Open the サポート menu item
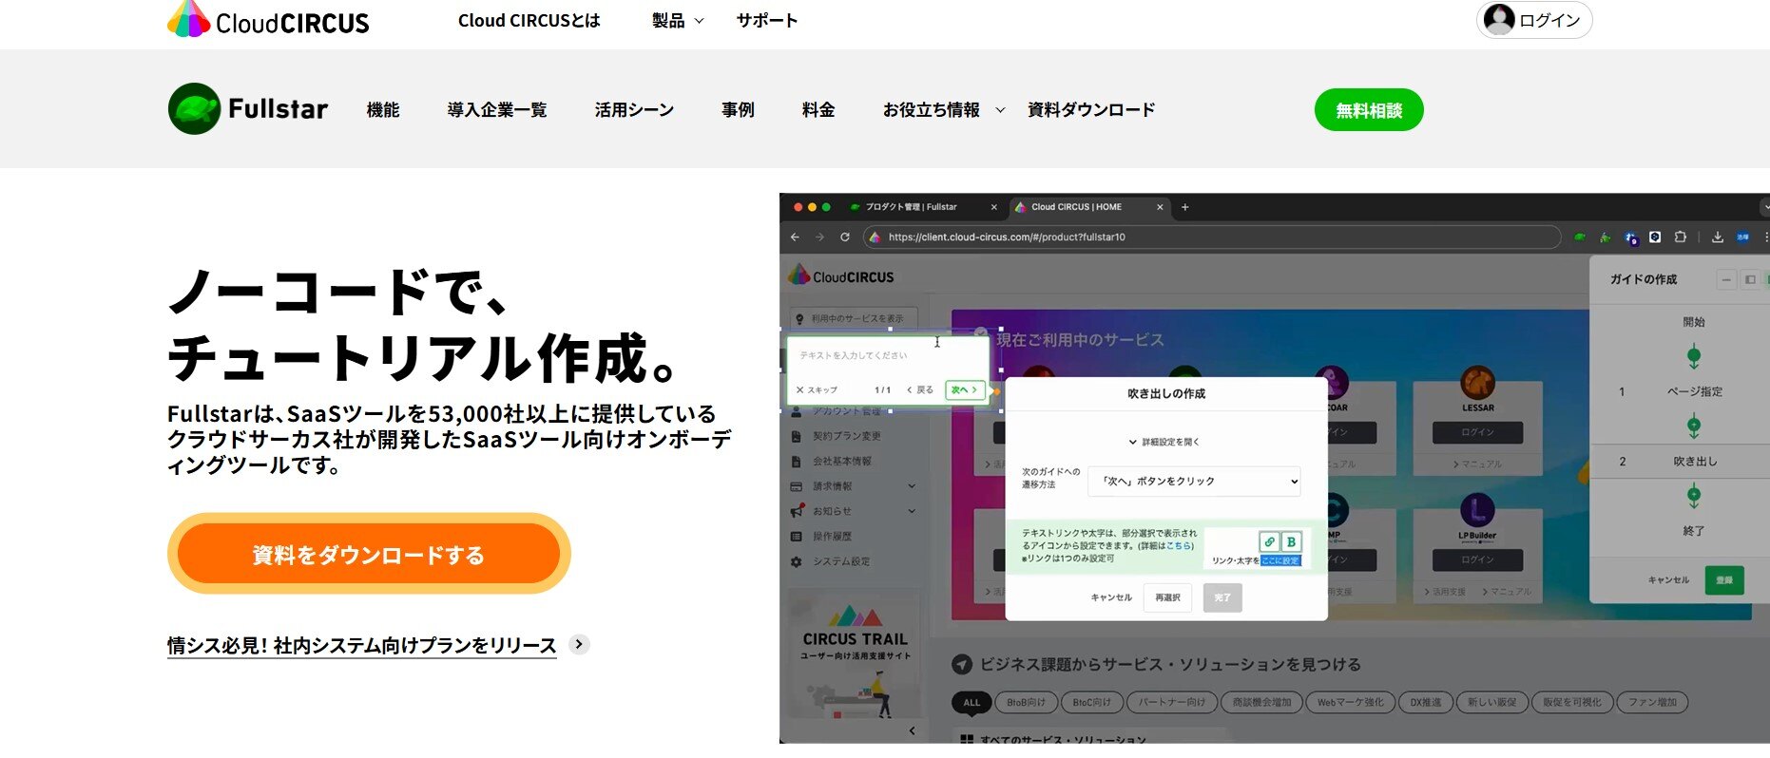 pos(766,20)
